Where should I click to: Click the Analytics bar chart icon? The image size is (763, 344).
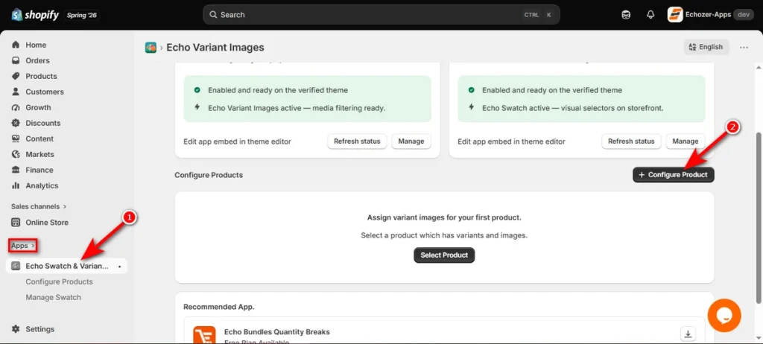16,185
